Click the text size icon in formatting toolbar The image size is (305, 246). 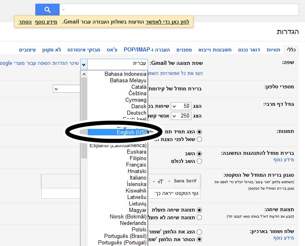coord(161,181)
